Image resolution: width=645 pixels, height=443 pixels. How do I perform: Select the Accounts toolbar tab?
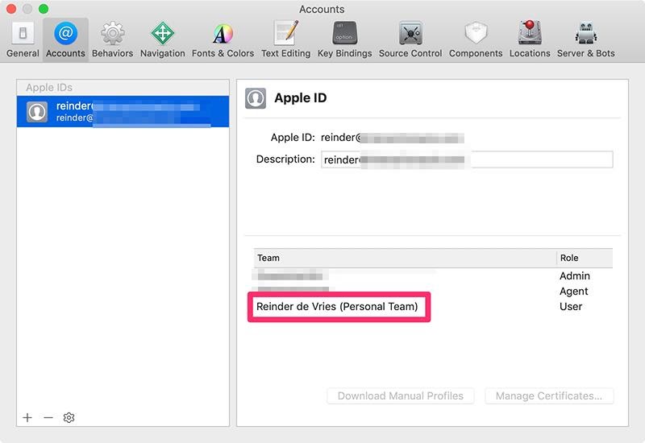[x=65, y=39]
